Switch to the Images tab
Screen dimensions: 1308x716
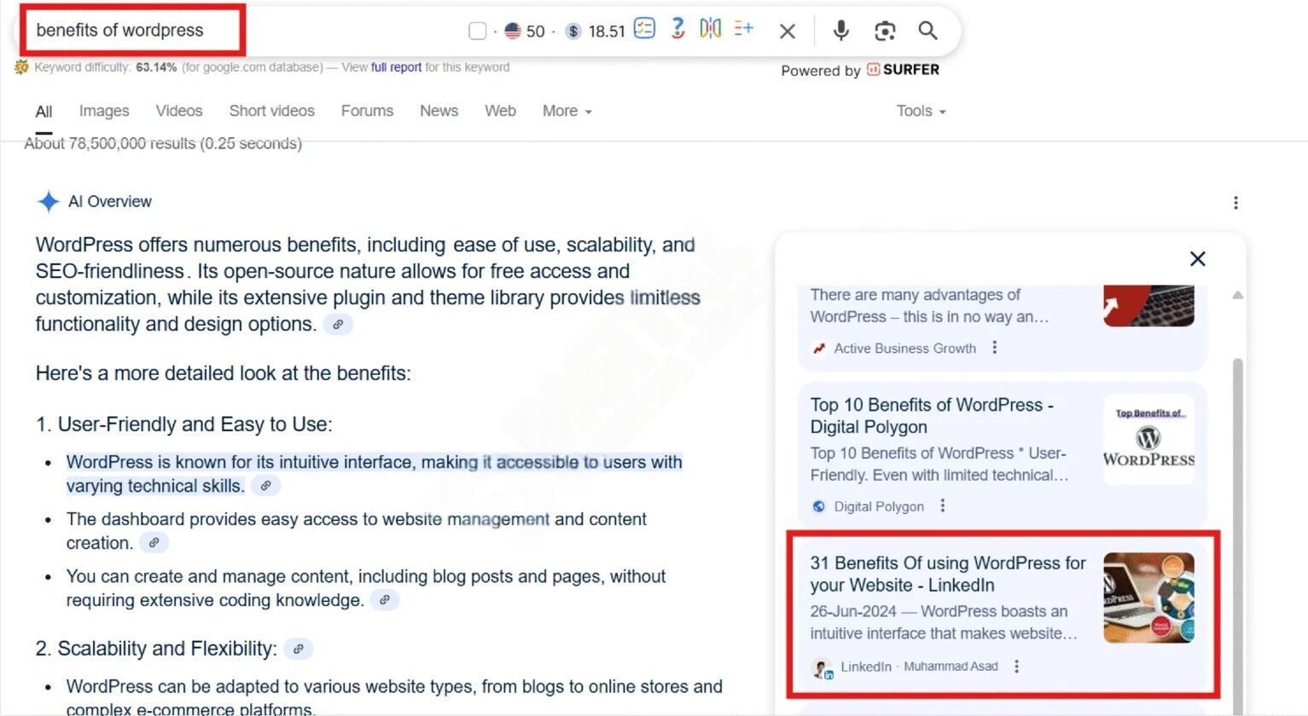(103, 111)
